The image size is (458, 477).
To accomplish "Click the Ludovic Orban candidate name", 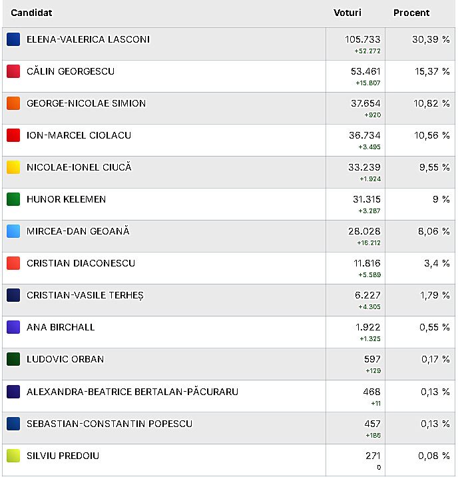I will pos(65,359).
